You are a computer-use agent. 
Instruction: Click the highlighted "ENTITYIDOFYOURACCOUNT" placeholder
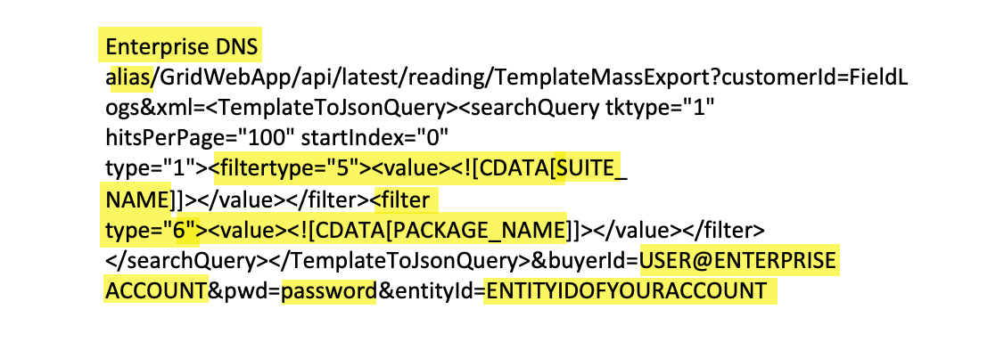[626, 291]
